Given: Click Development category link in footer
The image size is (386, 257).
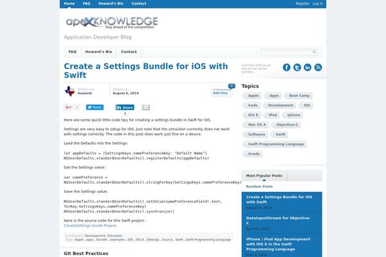Looking at the screenshot, I should 95,236.
